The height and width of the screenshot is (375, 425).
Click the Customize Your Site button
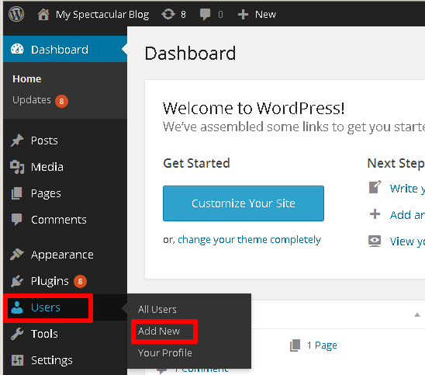[x=244, y=203]
